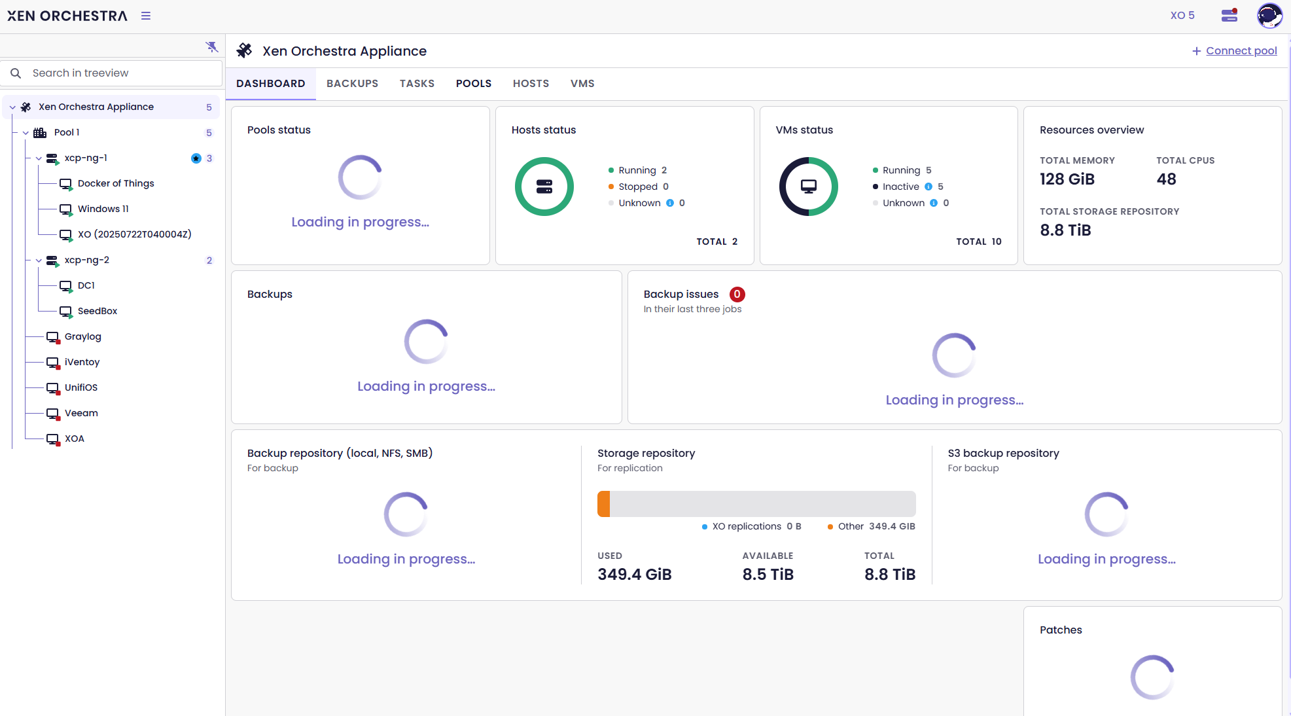Collapse the Xen Orchestra Appliance tree node
Viewport: 1291px width, 716px height.
[x=12, y=107]
